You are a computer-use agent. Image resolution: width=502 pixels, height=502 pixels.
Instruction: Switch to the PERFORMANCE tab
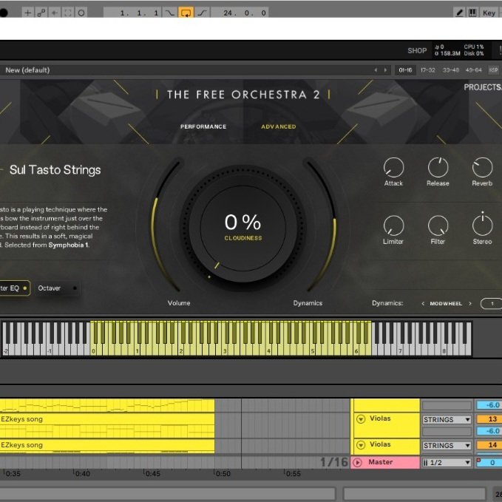pyautogui.click(x=203, y=126)
